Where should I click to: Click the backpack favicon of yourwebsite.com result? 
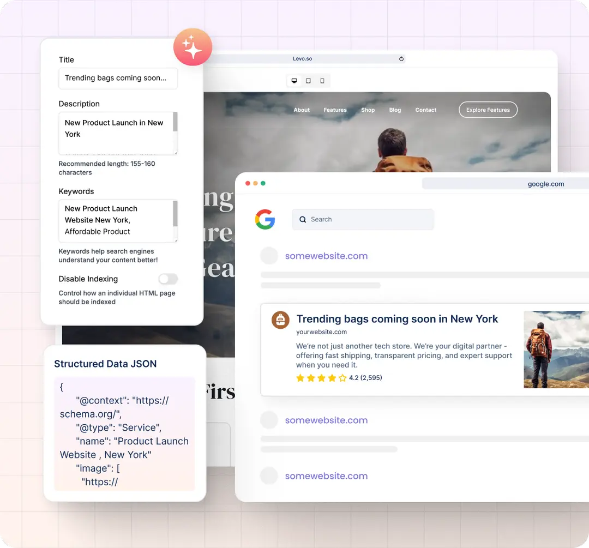[281, 320]
